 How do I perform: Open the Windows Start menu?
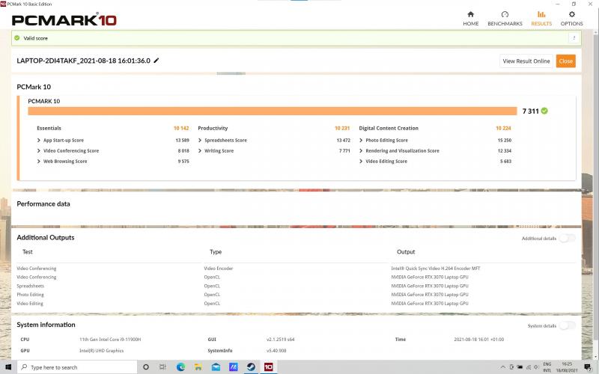point(8,367)
